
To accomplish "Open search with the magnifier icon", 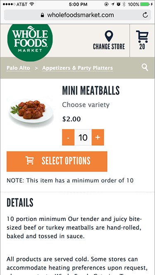I will tap(145, 68).
